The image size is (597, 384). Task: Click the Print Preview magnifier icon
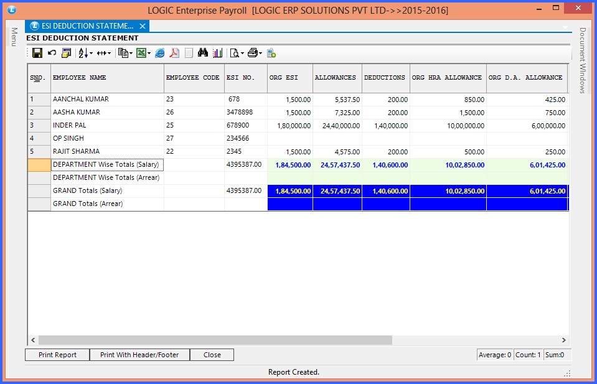[x=235, y=53]
